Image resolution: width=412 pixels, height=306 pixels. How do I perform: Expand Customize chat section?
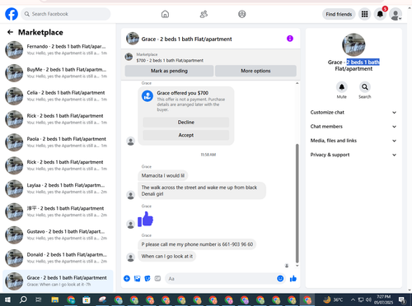(x=353, y=113)
